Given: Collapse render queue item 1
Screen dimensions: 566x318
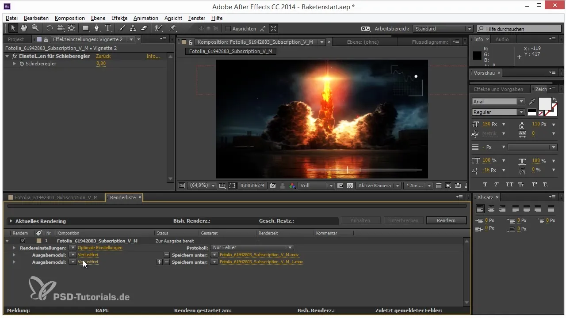Looking at the screenshot, I should pyautogui.click(x=7, y=241).
